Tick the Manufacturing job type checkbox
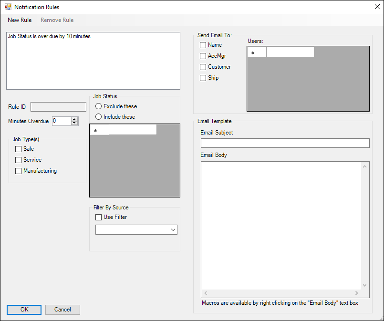The height and width of the screenshot is (321, 384). (x=19, y=171)
